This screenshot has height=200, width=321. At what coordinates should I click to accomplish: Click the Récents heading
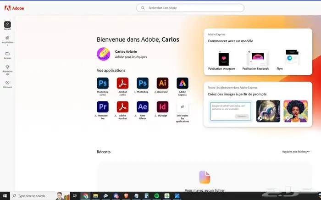(x=104, y=152)
